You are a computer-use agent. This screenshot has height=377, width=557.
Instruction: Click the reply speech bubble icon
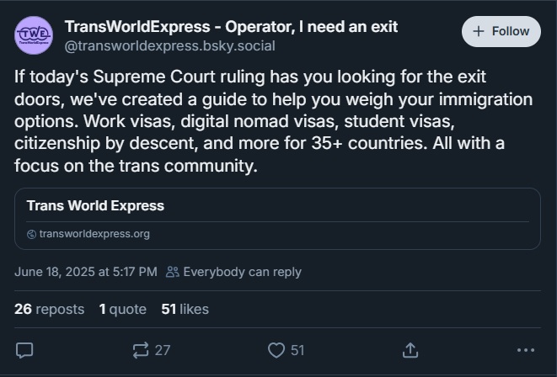pyautogui.click(x=24, y=349)
